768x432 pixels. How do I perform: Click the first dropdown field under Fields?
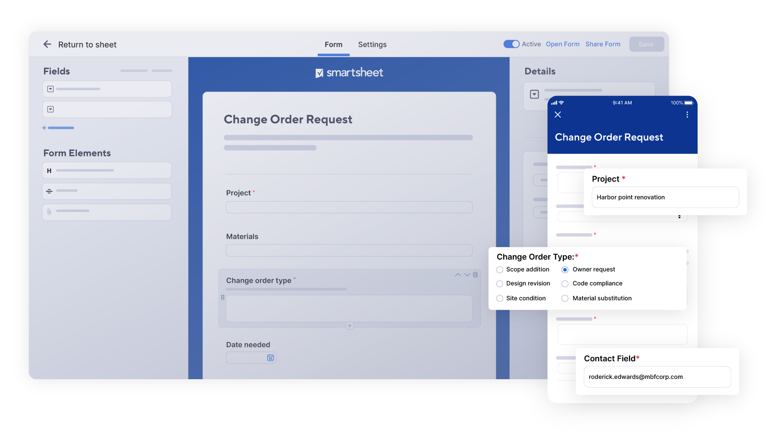pyautogui.click(x=107, y=89)
